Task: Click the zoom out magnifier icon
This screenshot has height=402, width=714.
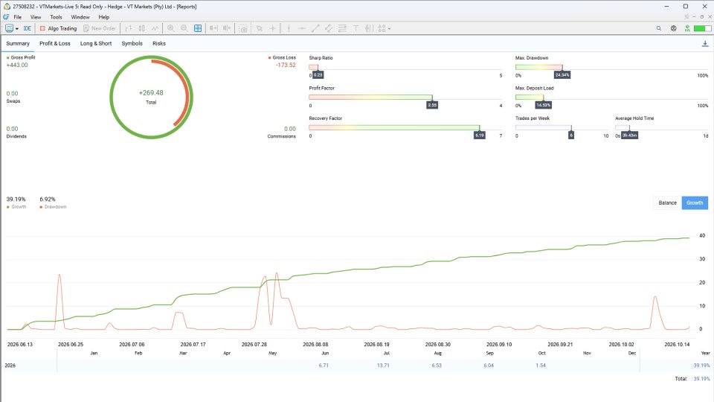Action: (x=184, y=28)
